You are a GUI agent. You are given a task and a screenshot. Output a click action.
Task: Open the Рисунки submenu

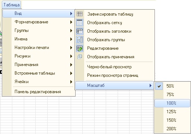pos(38,56)
